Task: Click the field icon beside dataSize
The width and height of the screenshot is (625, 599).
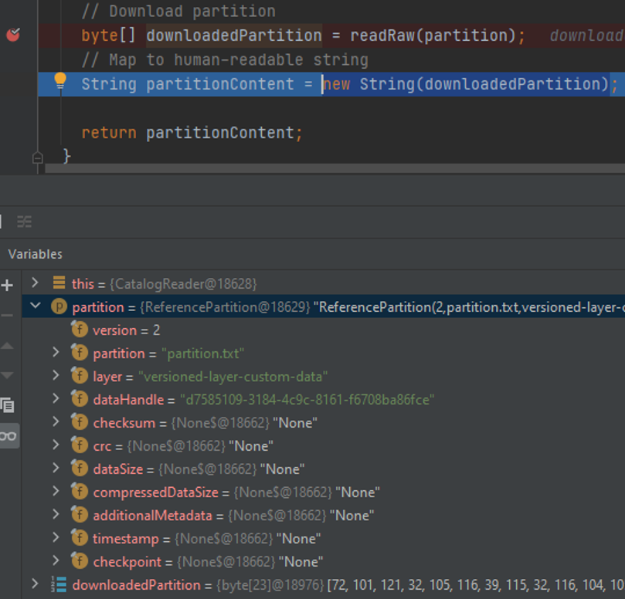Action: pos(80,468)
